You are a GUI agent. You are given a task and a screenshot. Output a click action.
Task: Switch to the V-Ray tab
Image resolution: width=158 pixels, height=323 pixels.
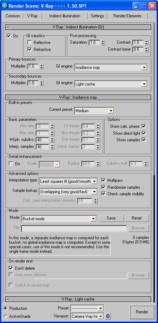point(32,16)
